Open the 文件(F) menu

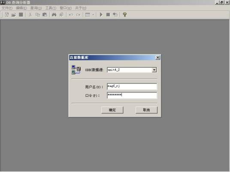7,8
